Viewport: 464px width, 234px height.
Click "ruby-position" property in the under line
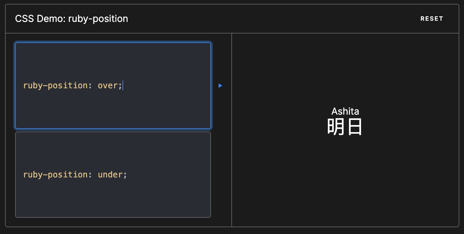click(x=55, y=175)
